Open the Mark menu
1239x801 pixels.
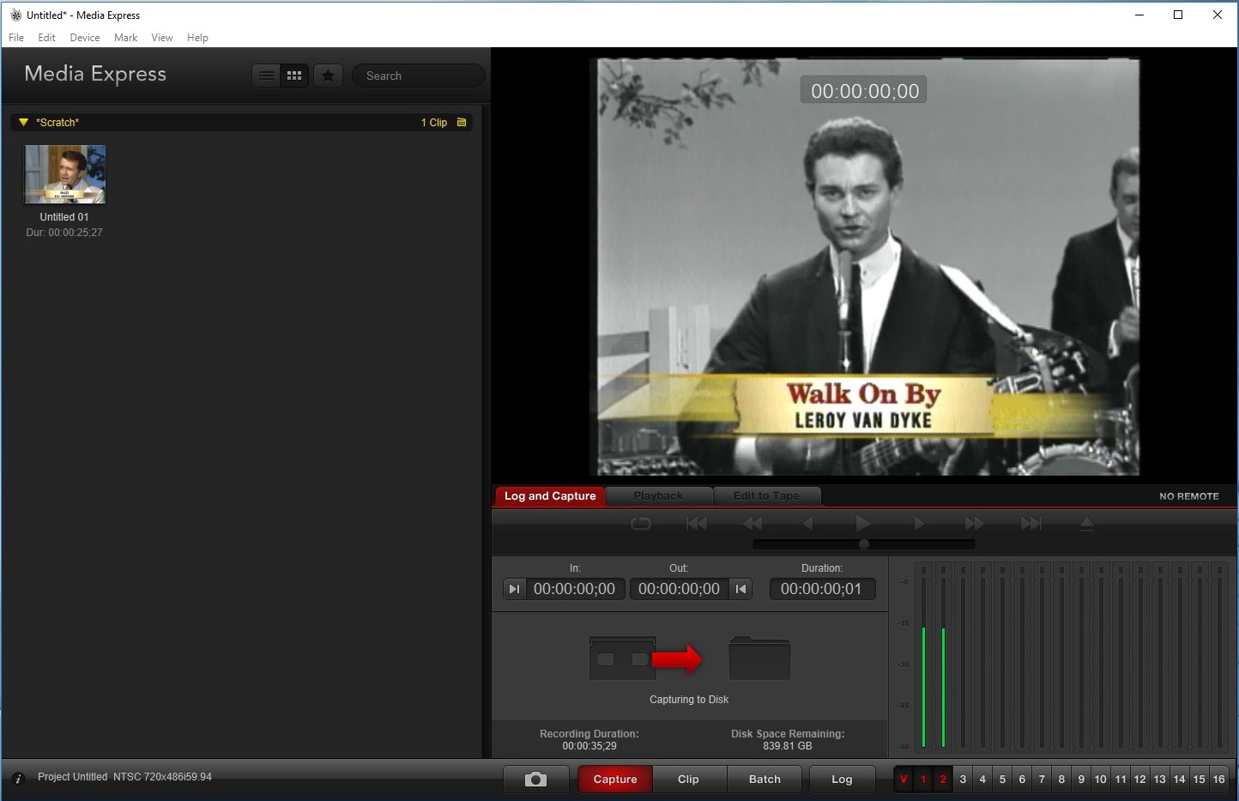pos(125,38)
